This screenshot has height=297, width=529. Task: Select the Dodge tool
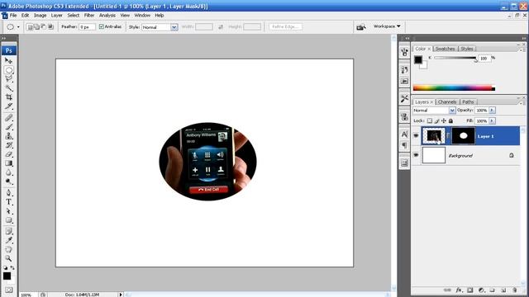coord(9,181)
